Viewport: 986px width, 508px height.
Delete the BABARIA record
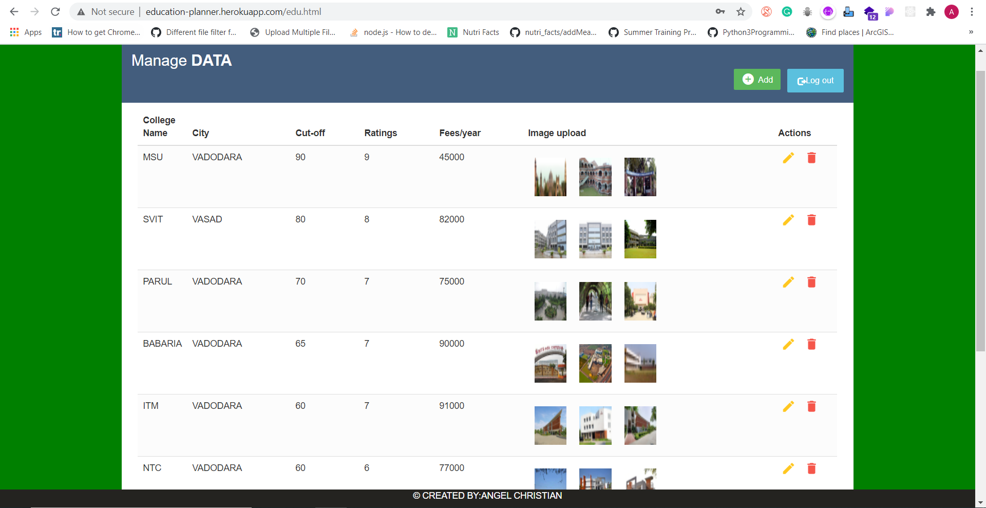click(x=811, y=344)
